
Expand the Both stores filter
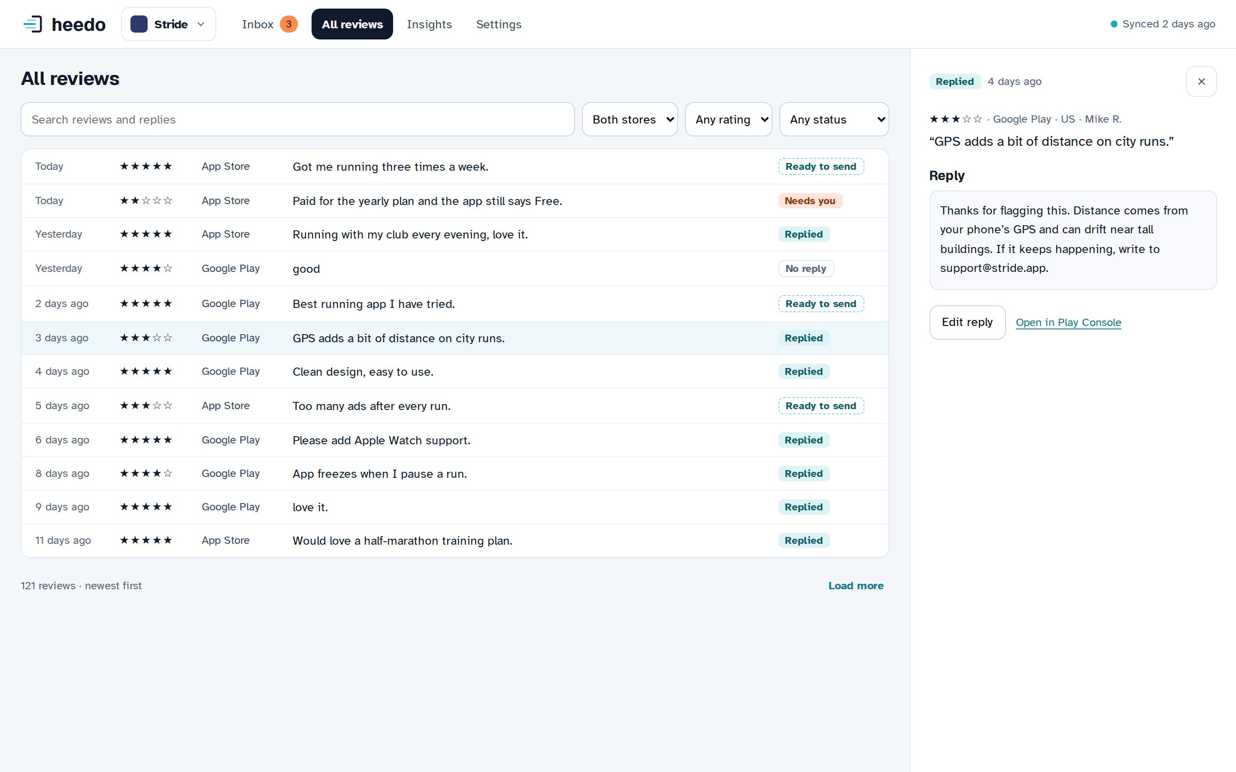tap(630, 119)
